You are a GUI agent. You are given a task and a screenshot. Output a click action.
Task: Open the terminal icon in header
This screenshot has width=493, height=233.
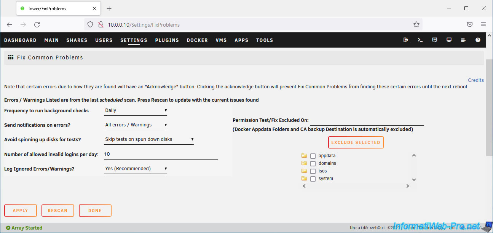click(x=420, y=40)
